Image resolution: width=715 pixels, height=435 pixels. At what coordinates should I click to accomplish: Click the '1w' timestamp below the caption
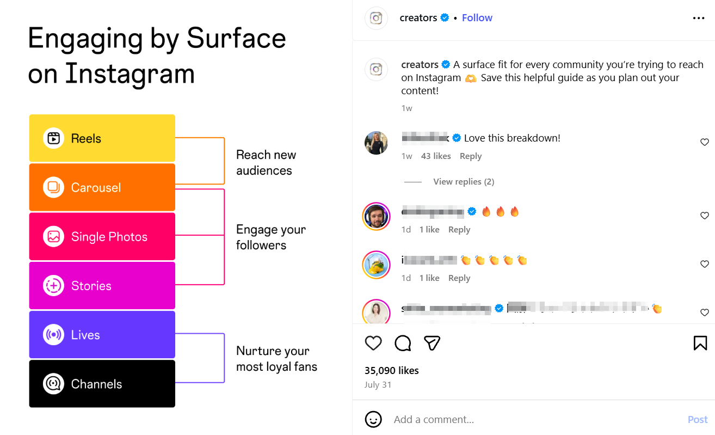click(x=406, y=108)
